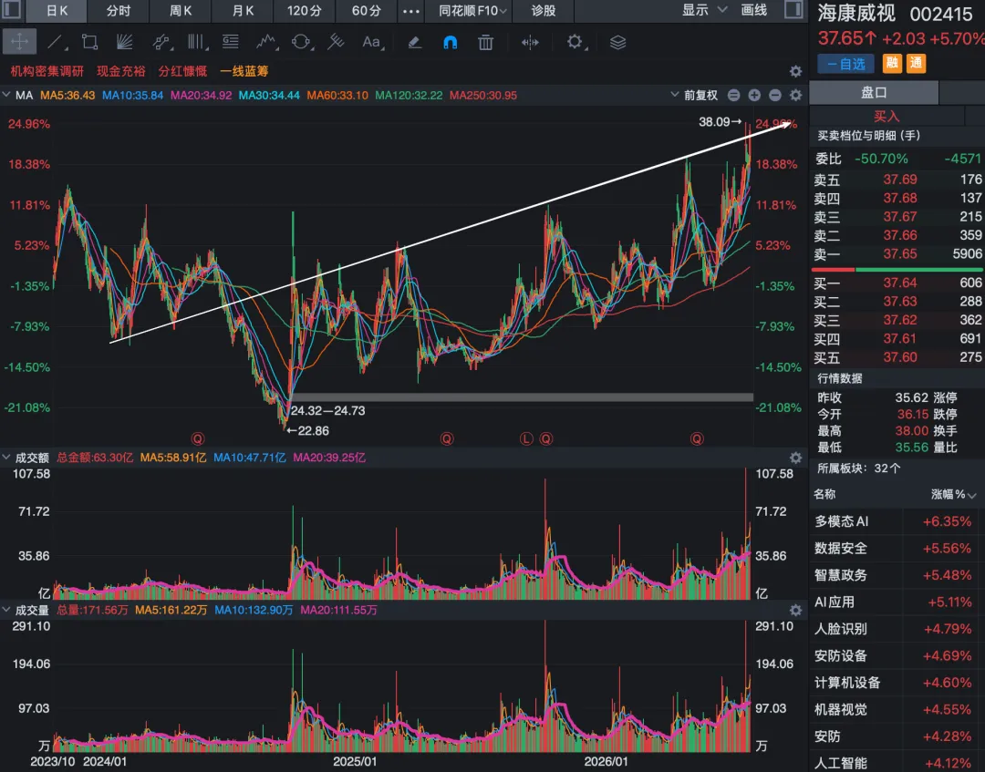985x772 pixels.
Task: Click the trash icon to delete drawings
Action: pos(485,42)
